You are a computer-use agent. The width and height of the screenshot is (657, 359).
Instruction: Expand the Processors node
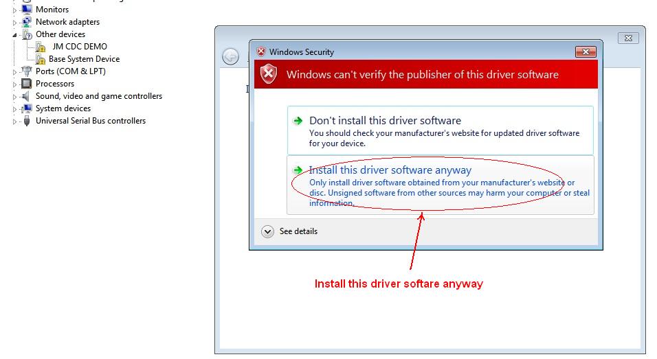coord(14,84)
